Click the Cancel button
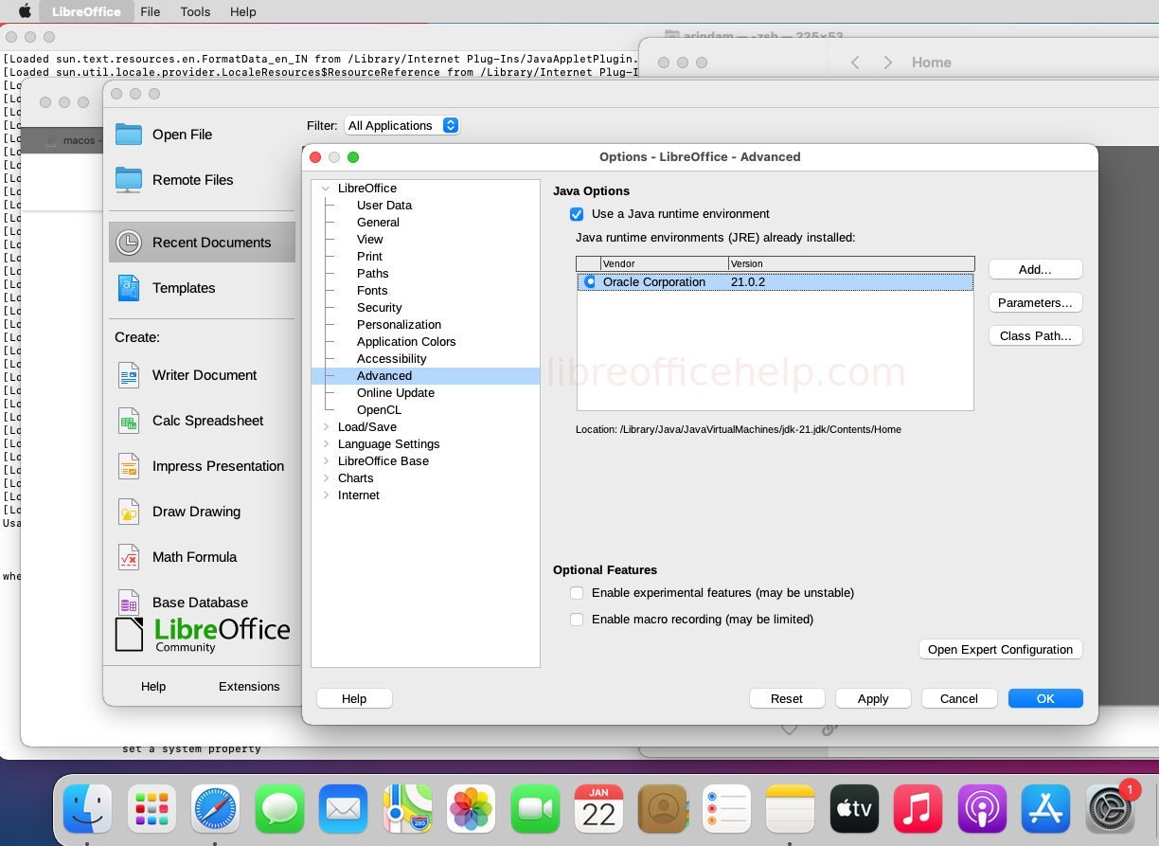The height and width of the screenshot is (846, 1159). [959, 699]
